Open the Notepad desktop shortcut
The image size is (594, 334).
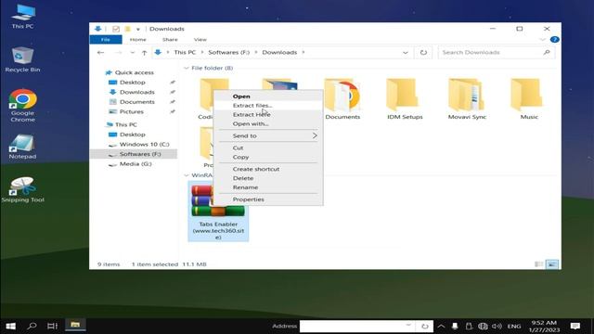pyautogui.click(x=22, y=147)
